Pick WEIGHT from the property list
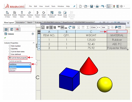Screen dimensions: 132x102 tap(12, 71)
